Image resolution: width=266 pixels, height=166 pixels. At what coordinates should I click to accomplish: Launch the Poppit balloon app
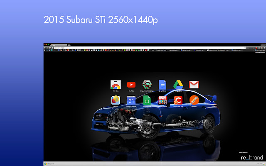click(116, 100)
